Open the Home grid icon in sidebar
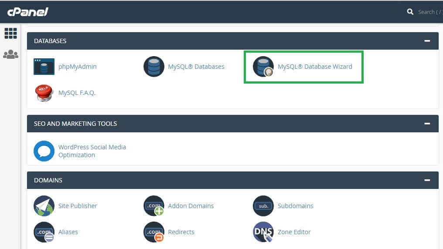The image size is (443, 249). [x=11, y=33]
